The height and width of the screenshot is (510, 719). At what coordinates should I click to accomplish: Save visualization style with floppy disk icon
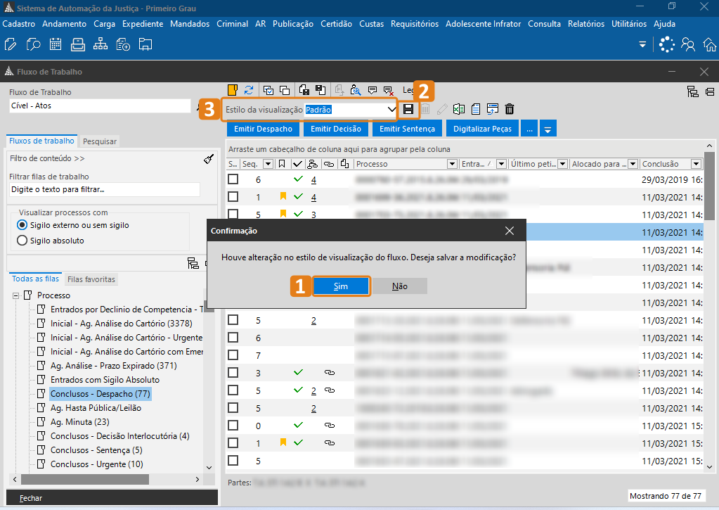(408, 109)
